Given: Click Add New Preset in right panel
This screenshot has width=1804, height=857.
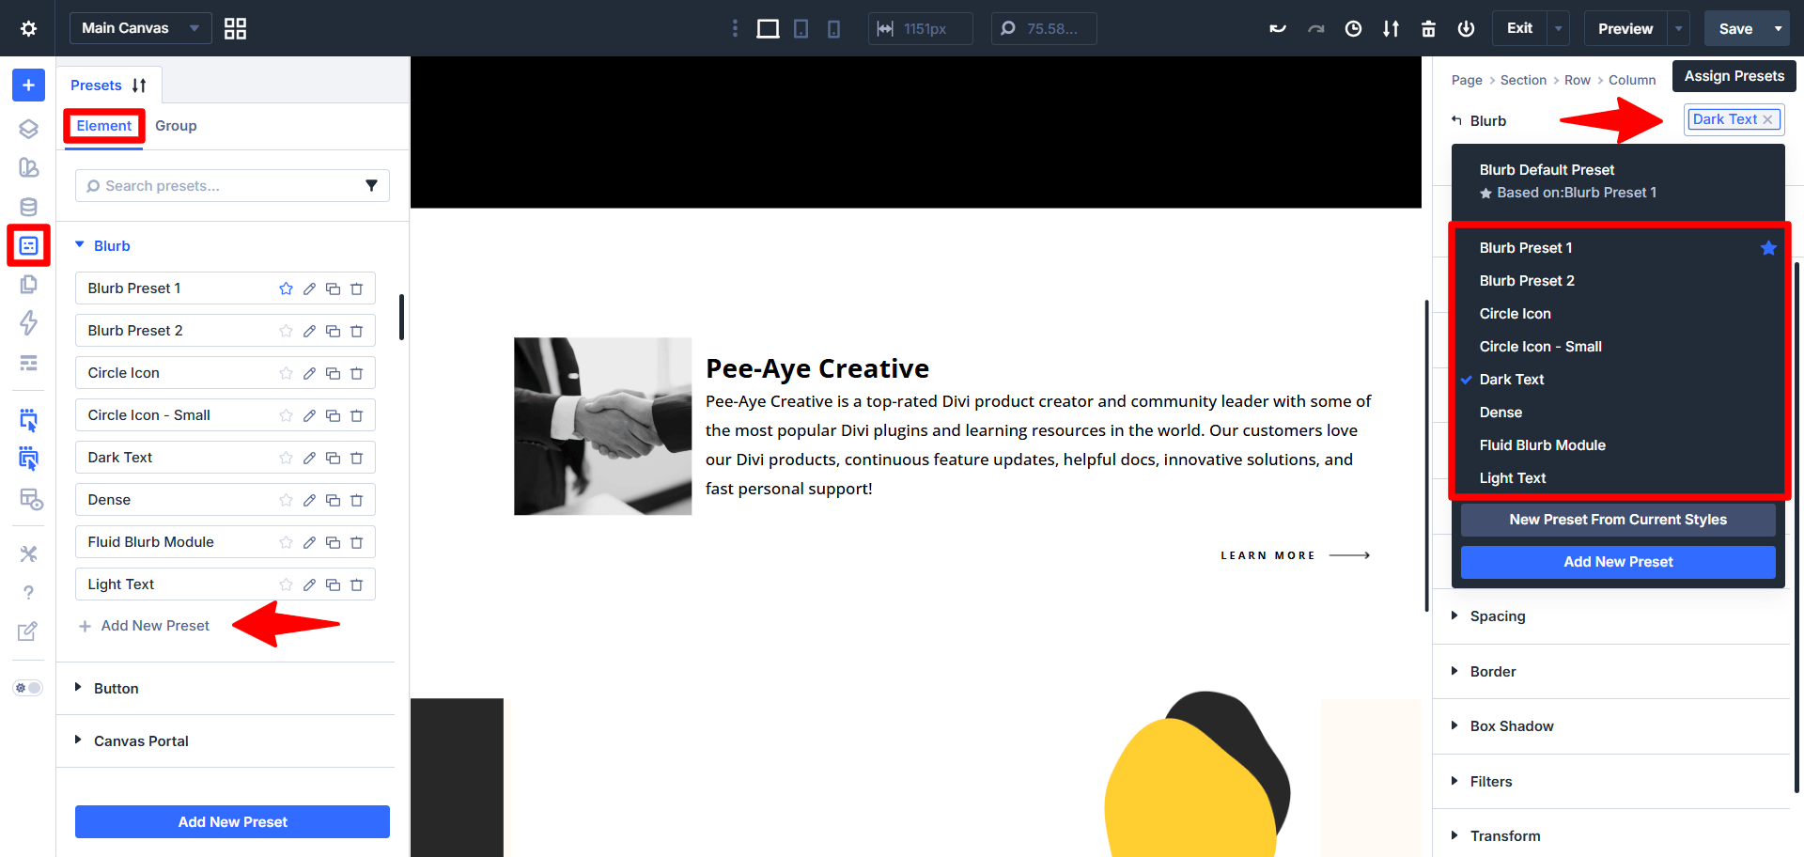Looking at the screenshot, I should (1618, 562).
